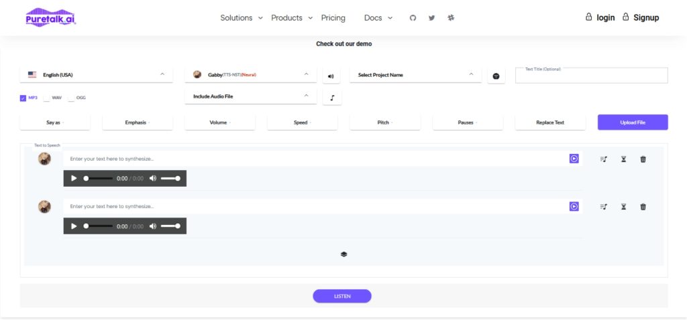The image size is (687, 320).
Task: Click playlist-music icon in second text row
Action: pos(604,207)
